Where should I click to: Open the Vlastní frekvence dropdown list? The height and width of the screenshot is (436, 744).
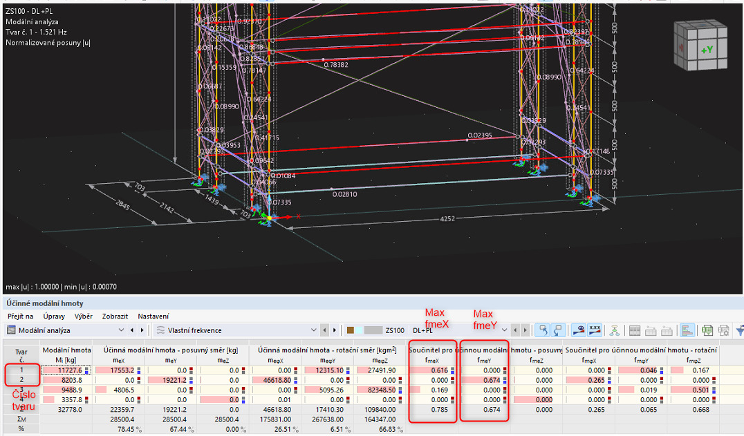tap(315, 330)
